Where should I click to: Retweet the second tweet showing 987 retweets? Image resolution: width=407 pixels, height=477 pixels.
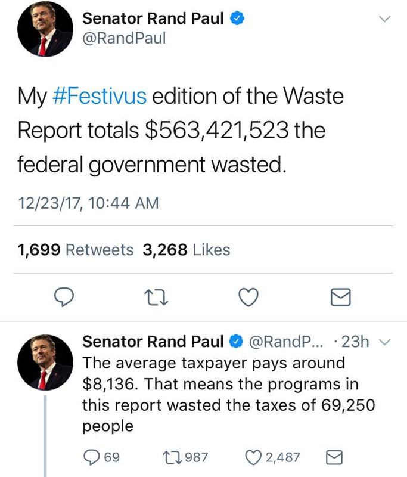[x=185, y=457]
